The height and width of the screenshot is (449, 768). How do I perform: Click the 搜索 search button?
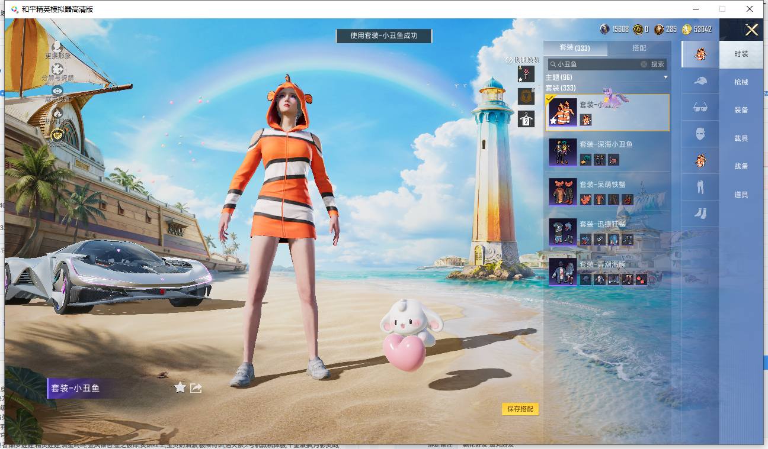click(x=658, y=64)
